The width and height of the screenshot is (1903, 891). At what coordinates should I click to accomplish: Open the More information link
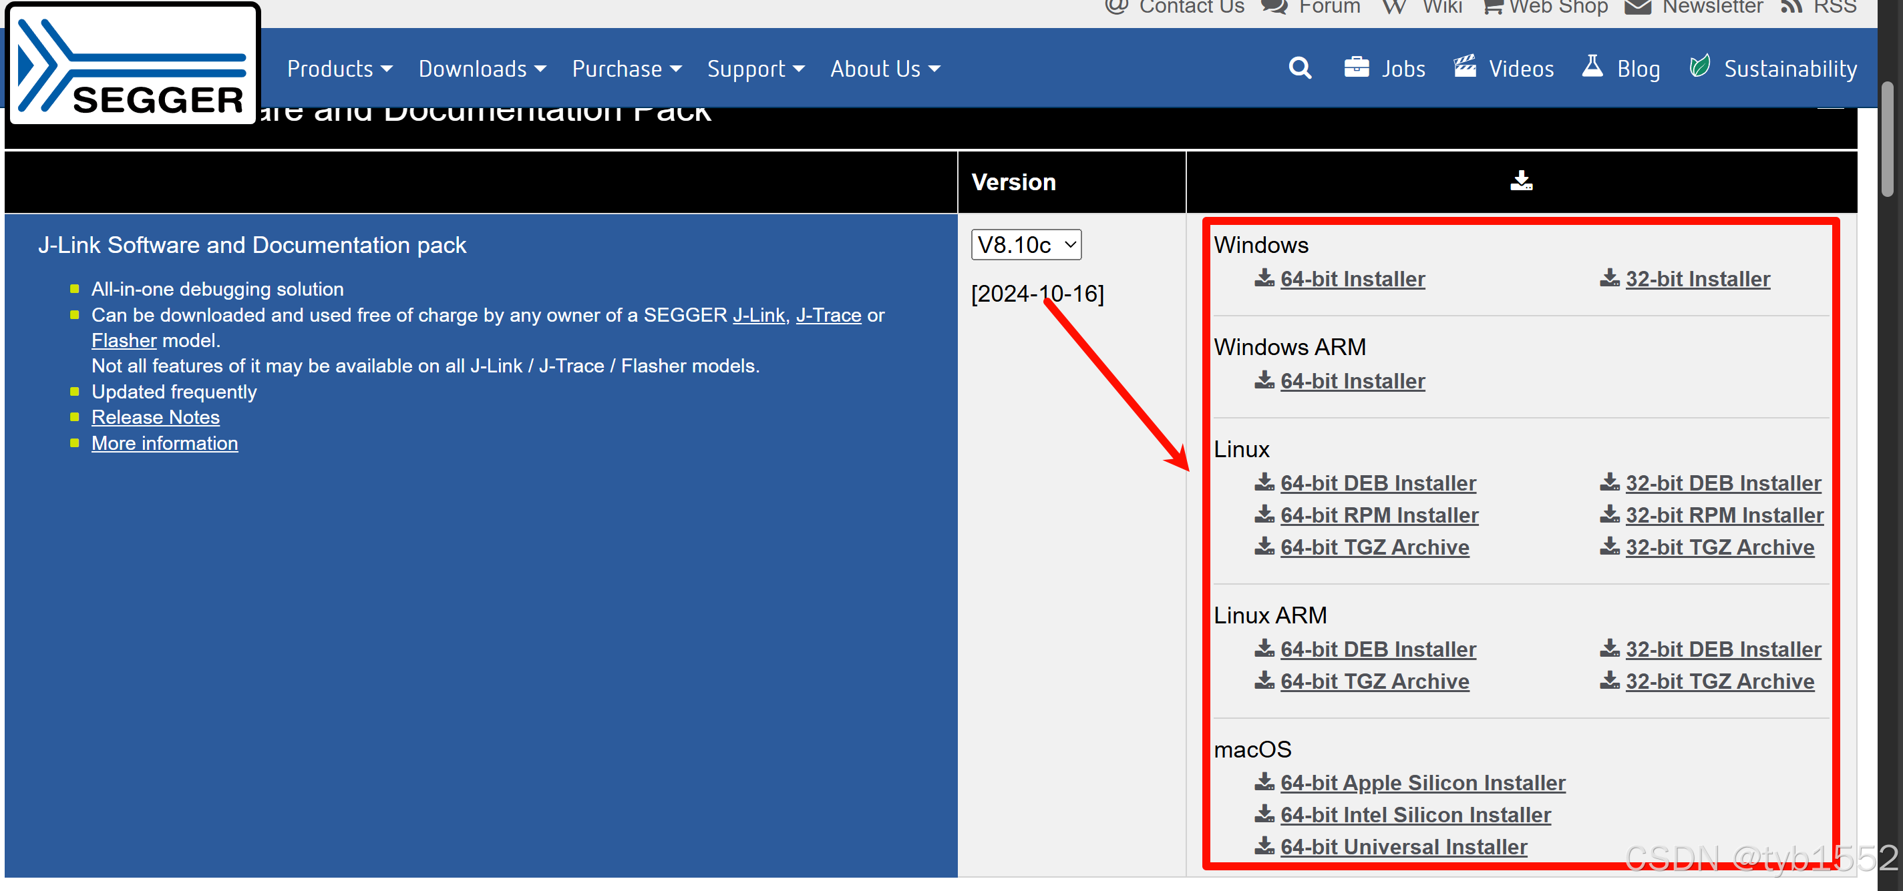pos(165,443)
